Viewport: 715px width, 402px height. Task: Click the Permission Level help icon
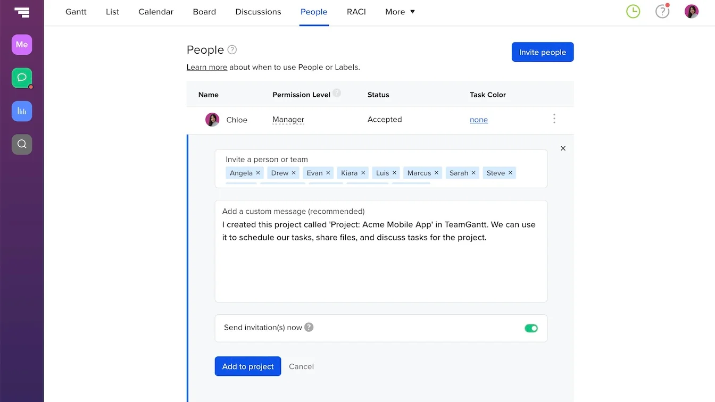337,93
